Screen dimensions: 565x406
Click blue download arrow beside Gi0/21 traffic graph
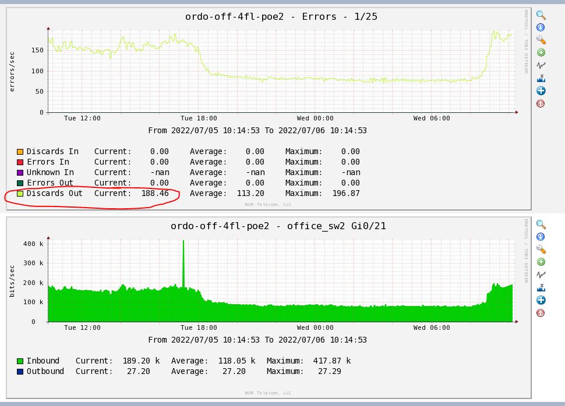pos(541,237)
